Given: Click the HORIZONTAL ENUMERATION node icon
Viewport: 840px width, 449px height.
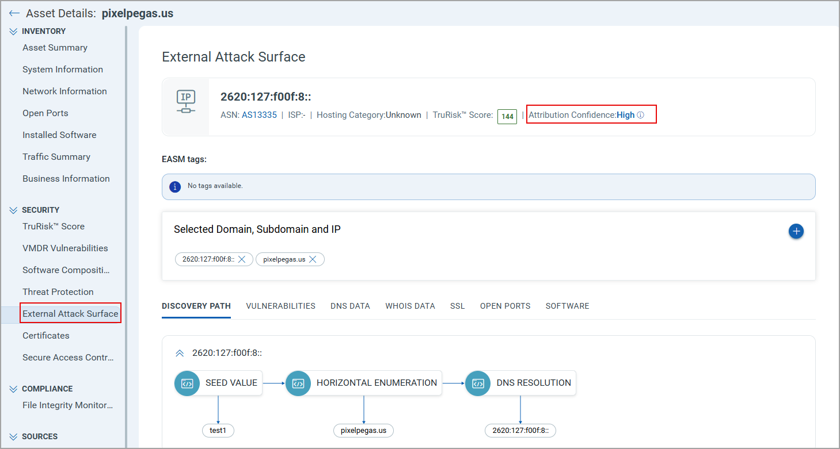Looking at the screenshot, I should click(298, 383).
